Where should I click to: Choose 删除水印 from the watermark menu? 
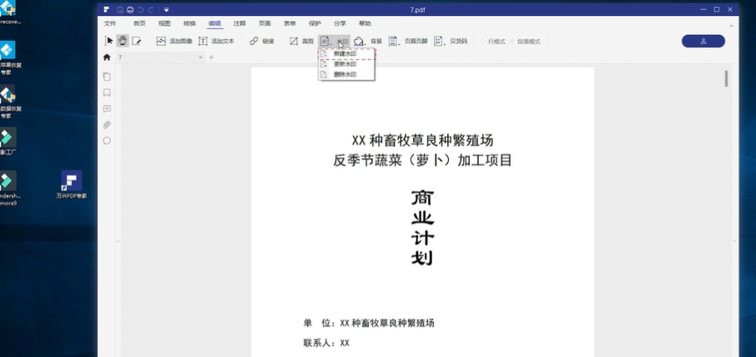pyautogui.click(x=345, y=74)
